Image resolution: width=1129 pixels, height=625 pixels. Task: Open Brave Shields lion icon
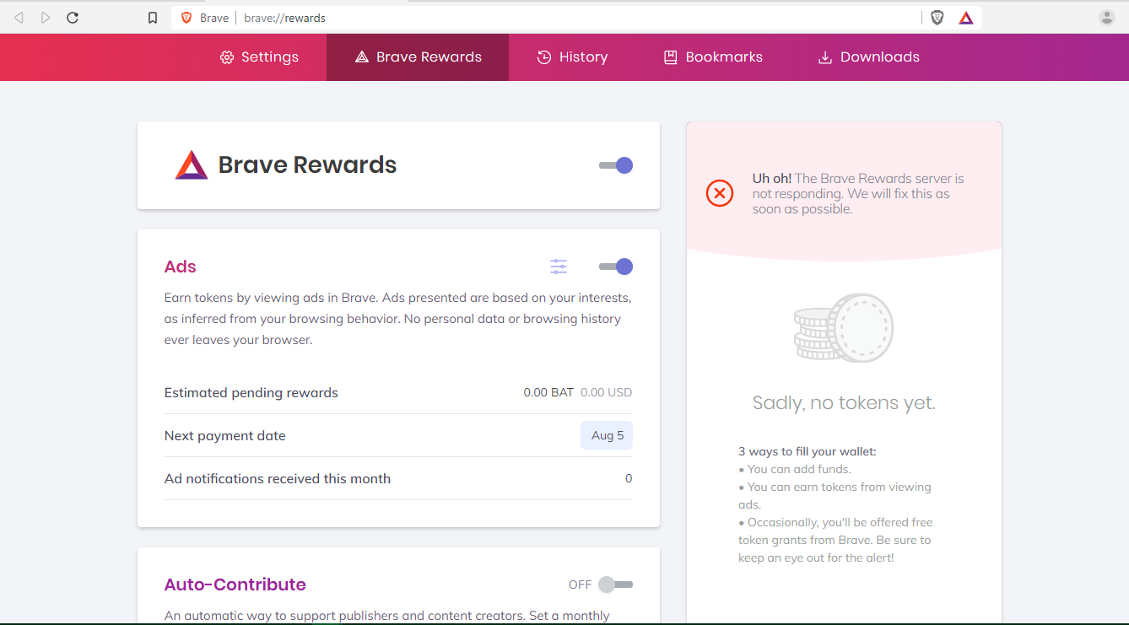click(x=937, y=18)
